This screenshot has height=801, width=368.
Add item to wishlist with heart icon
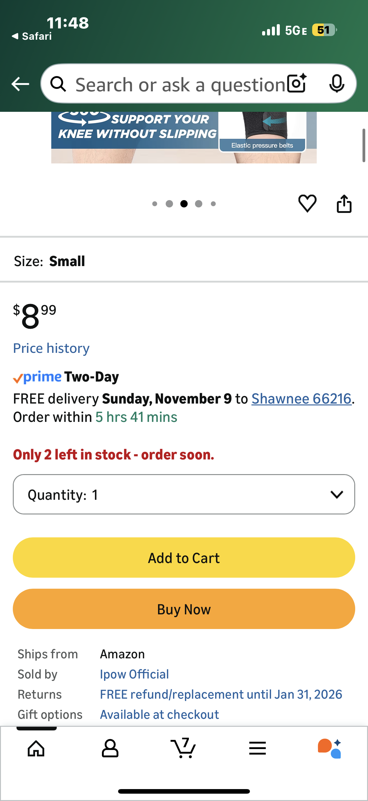307,204
